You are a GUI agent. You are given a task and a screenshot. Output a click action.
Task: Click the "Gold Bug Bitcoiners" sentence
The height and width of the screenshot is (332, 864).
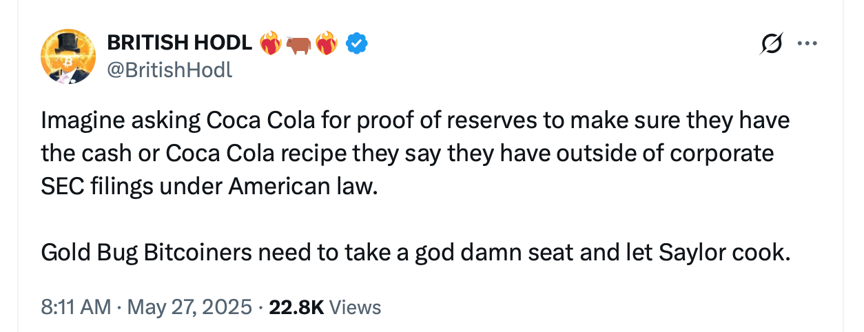coord(413,253)
